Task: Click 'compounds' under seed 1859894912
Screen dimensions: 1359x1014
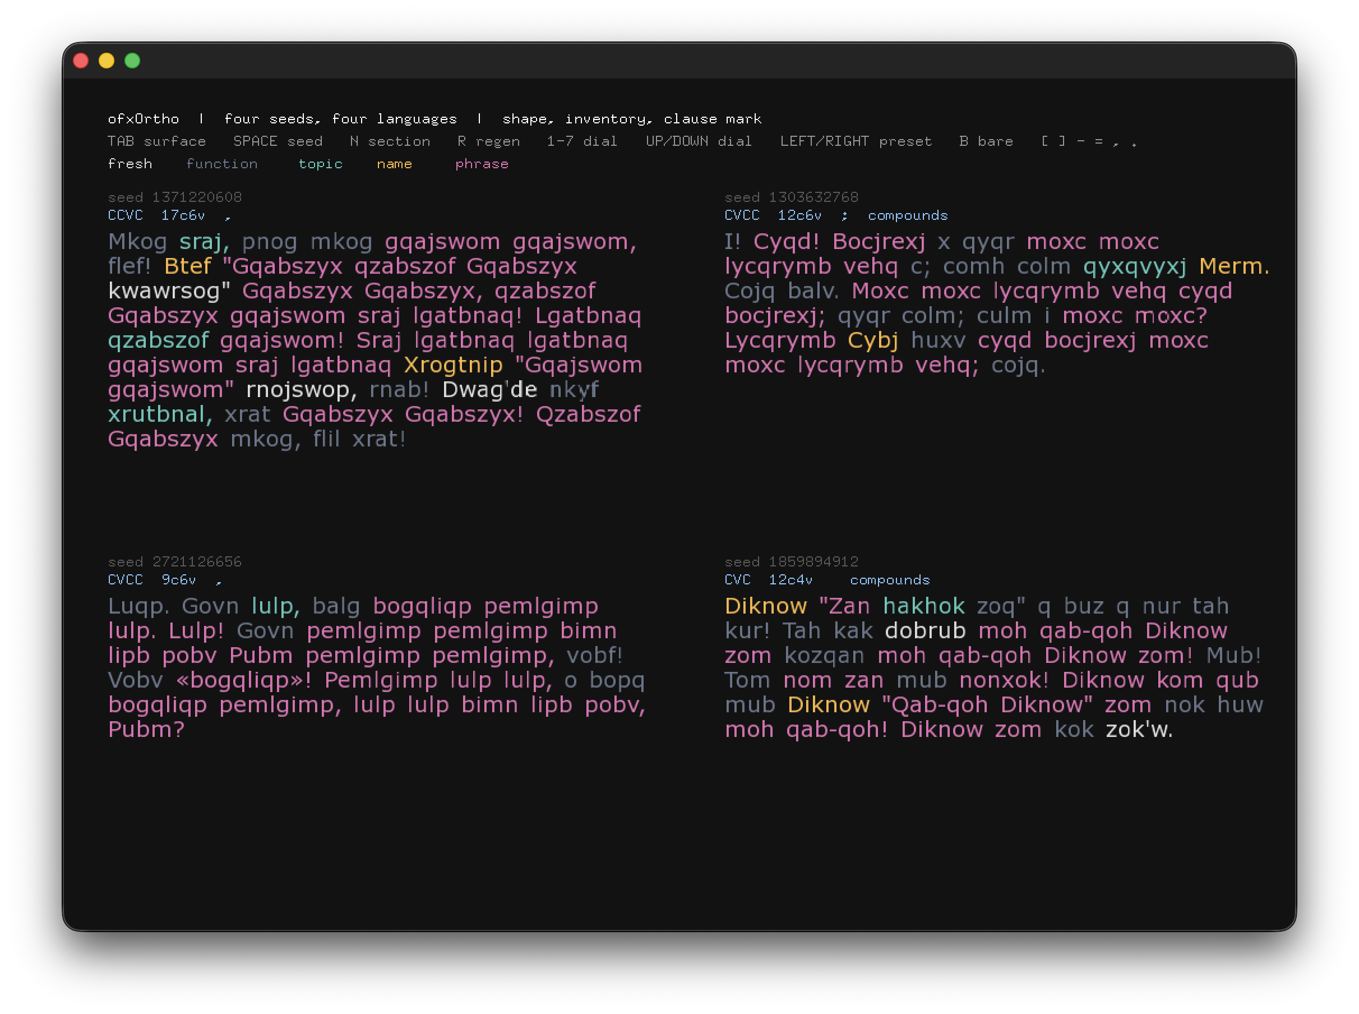Action: [x=890, y=579]
